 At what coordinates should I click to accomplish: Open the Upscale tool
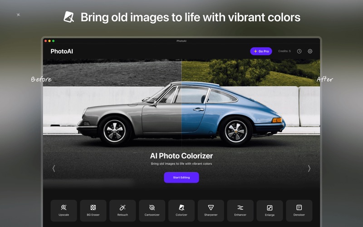click(64, 210)
